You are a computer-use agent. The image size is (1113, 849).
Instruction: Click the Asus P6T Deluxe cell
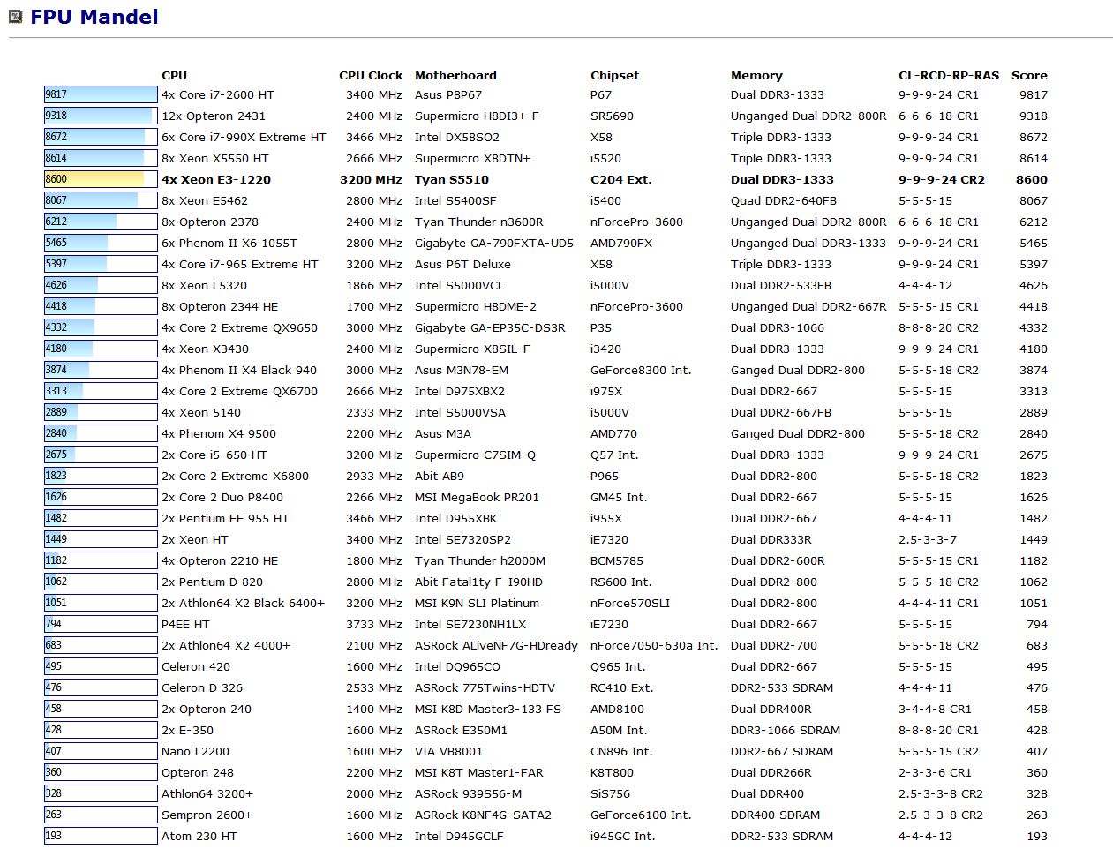coord(462,265)
